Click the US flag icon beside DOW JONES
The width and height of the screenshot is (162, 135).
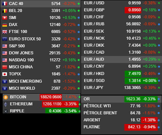[5, 53]
